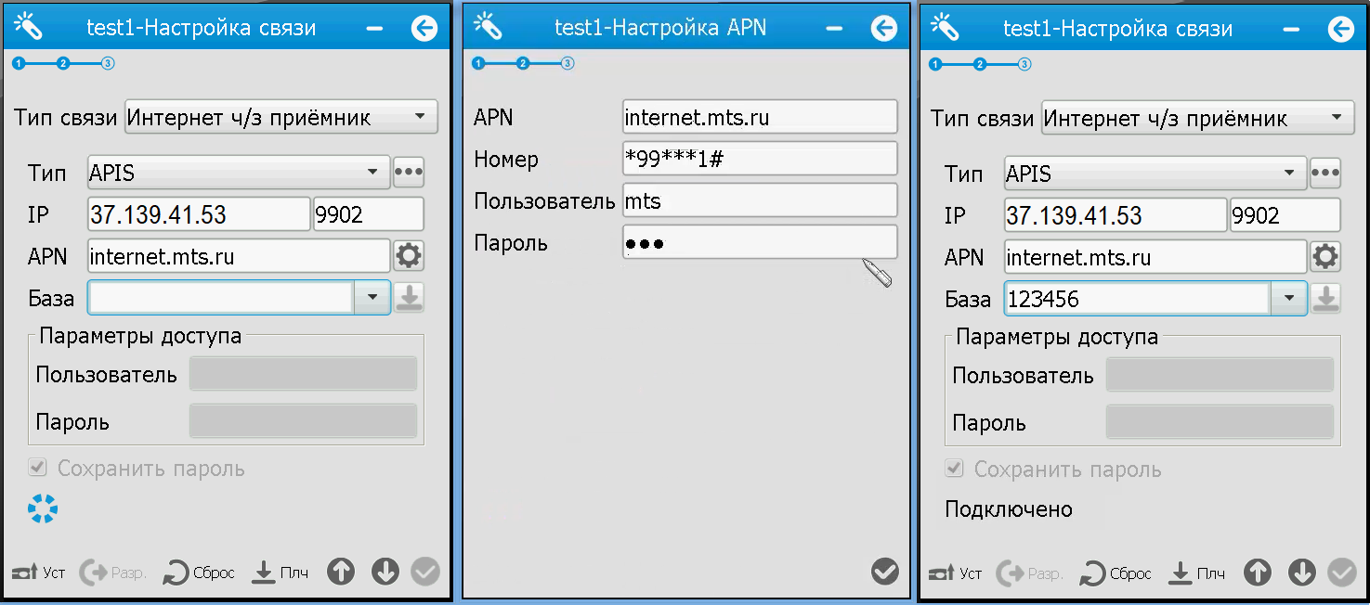Screen dimensions: 1370x605
Task: Click the Сброс button in the right window
Action: 1116,573
